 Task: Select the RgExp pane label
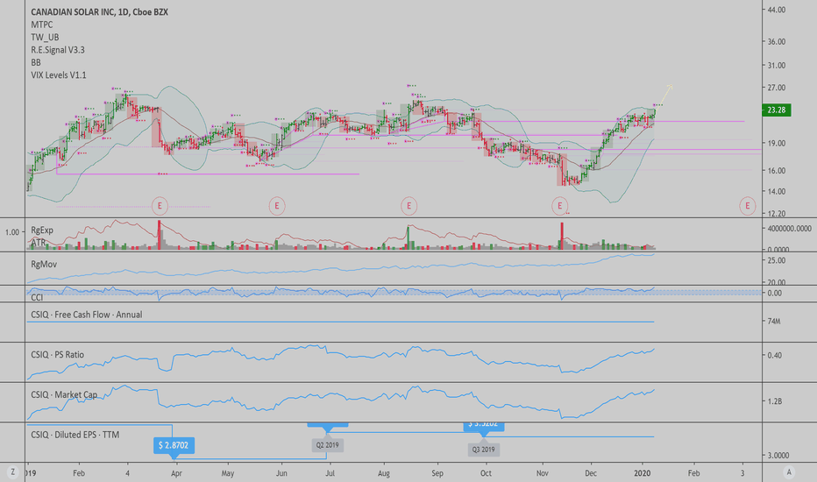pos(42,230)
